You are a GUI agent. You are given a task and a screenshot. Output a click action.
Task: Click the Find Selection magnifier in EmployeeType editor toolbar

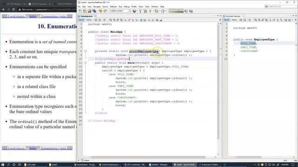256,20
